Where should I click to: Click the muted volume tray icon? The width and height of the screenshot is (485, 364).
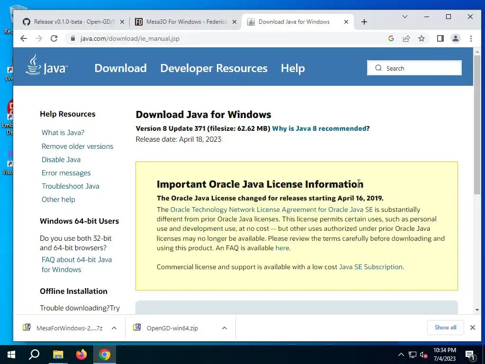[423, 355]
